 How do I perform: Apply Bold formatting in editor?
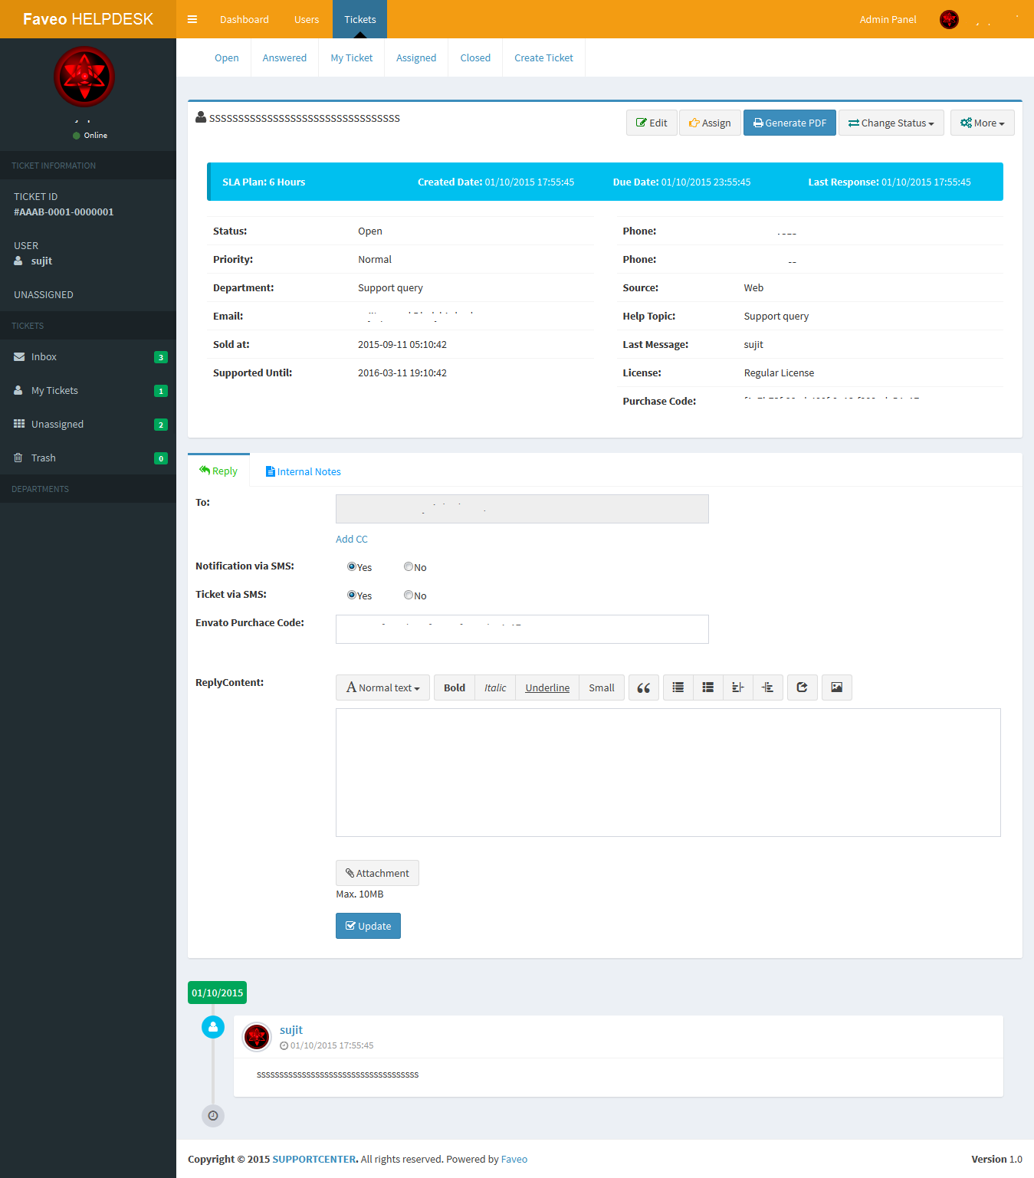(455, 687)
